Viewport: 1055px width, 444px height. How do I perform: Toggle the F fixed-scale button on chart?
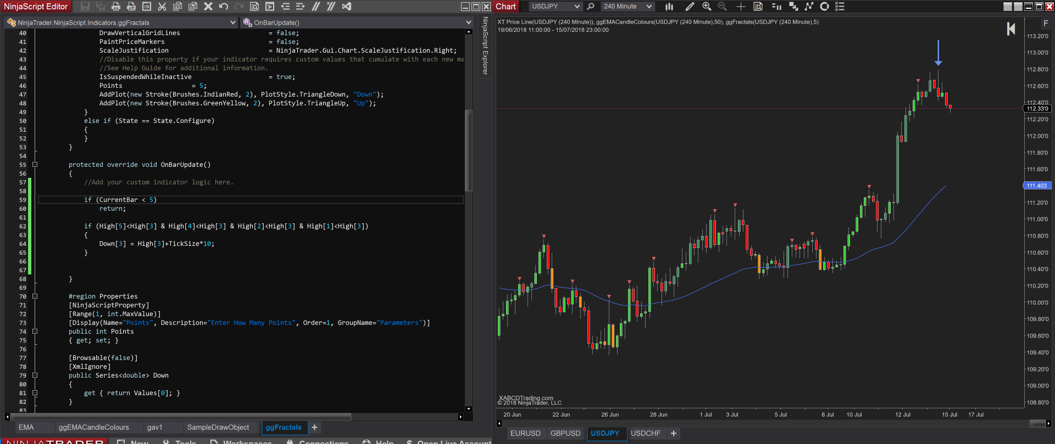[x=1046, y=24]
